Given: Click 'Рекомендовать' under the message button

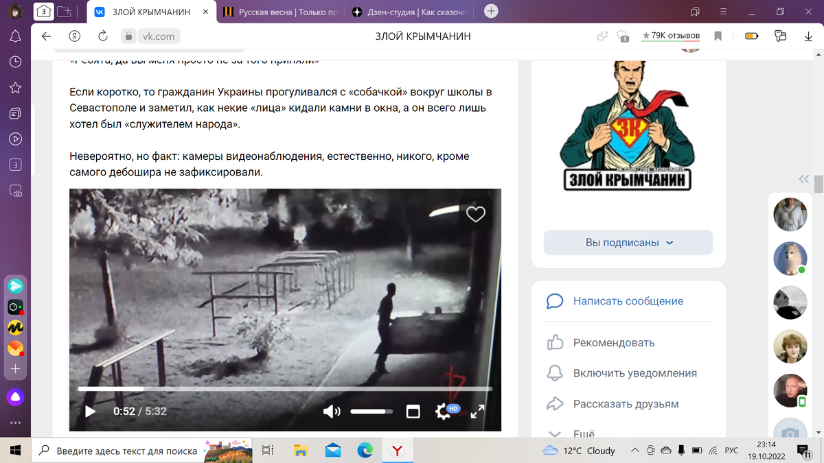Looking at the screenshot, I should (615, 342).
